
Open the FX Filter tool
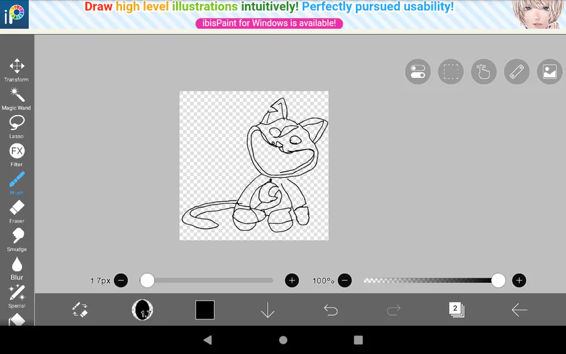pyautogui.click(x=16, y=155)
